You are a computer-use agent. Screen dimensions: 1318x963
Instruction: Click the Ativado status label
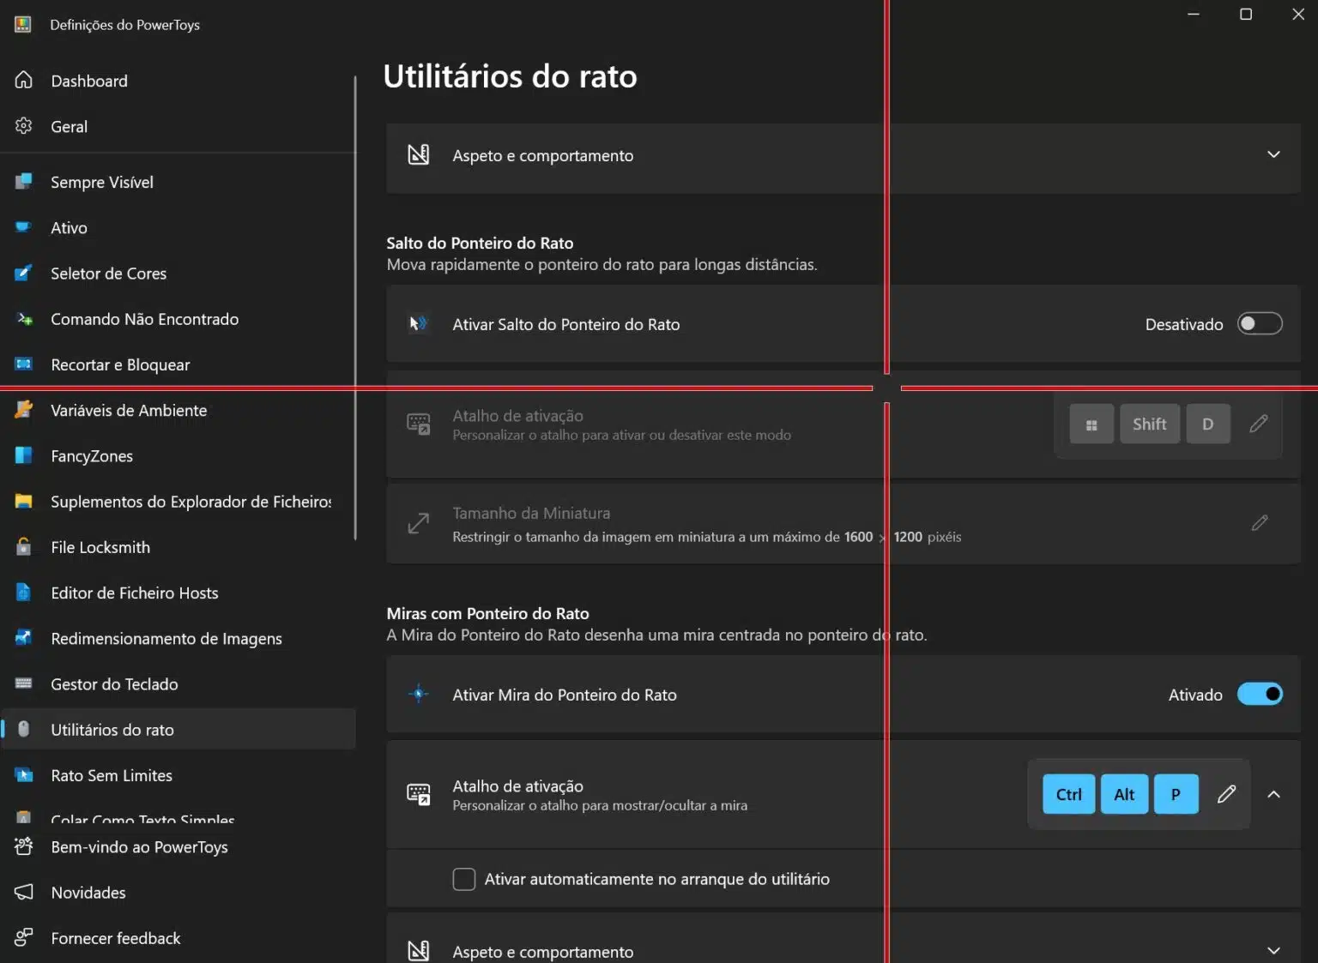pyautogui.click(x=1195, y=695)
